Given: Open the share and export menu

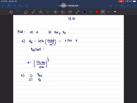Looking at the screenshot, I should pos(27,6).
